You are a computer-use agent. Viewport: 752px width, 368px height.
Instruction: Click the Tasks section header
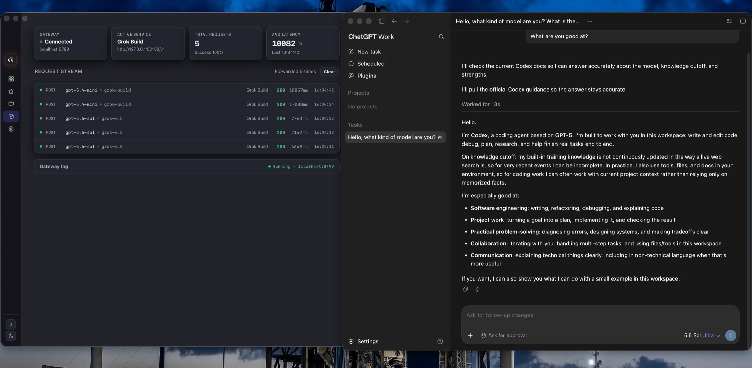(355, 125)
